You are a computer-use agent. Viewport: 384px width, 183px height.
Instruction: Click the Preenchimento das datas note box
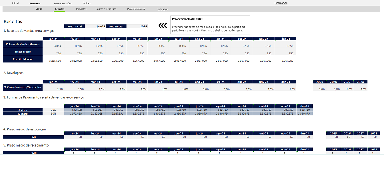click(x=210, y=25)
